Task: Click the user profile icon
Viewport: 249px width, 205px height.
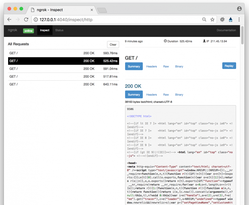Action: (x=239, y=9)
